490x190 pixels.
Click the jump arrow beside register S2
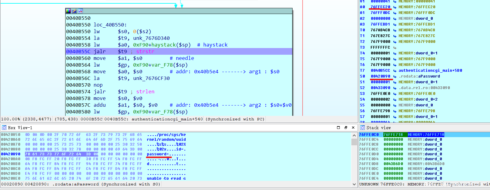pyautogui.click(x=395, y=88)
